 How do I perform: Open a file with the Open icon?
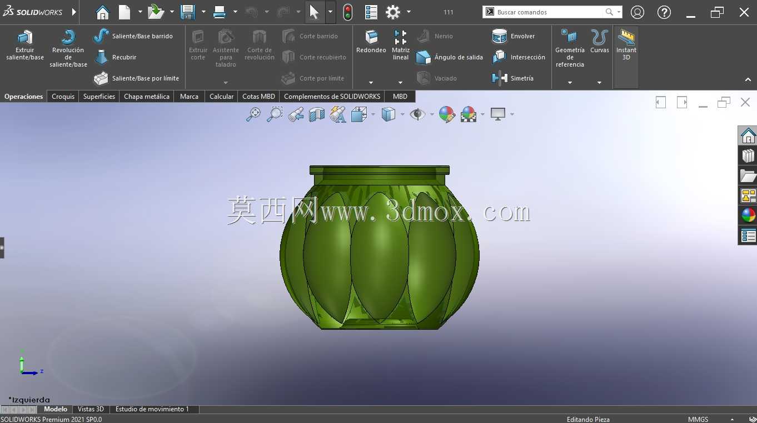click(156, 12)
